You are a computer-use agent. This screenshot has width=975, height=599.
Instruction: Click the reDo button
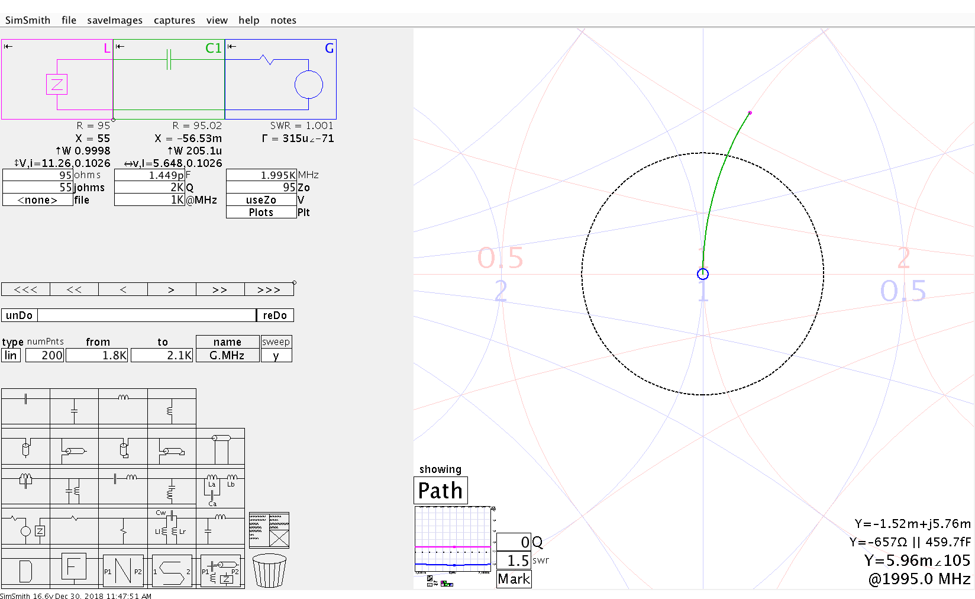(x=275, y=315)
